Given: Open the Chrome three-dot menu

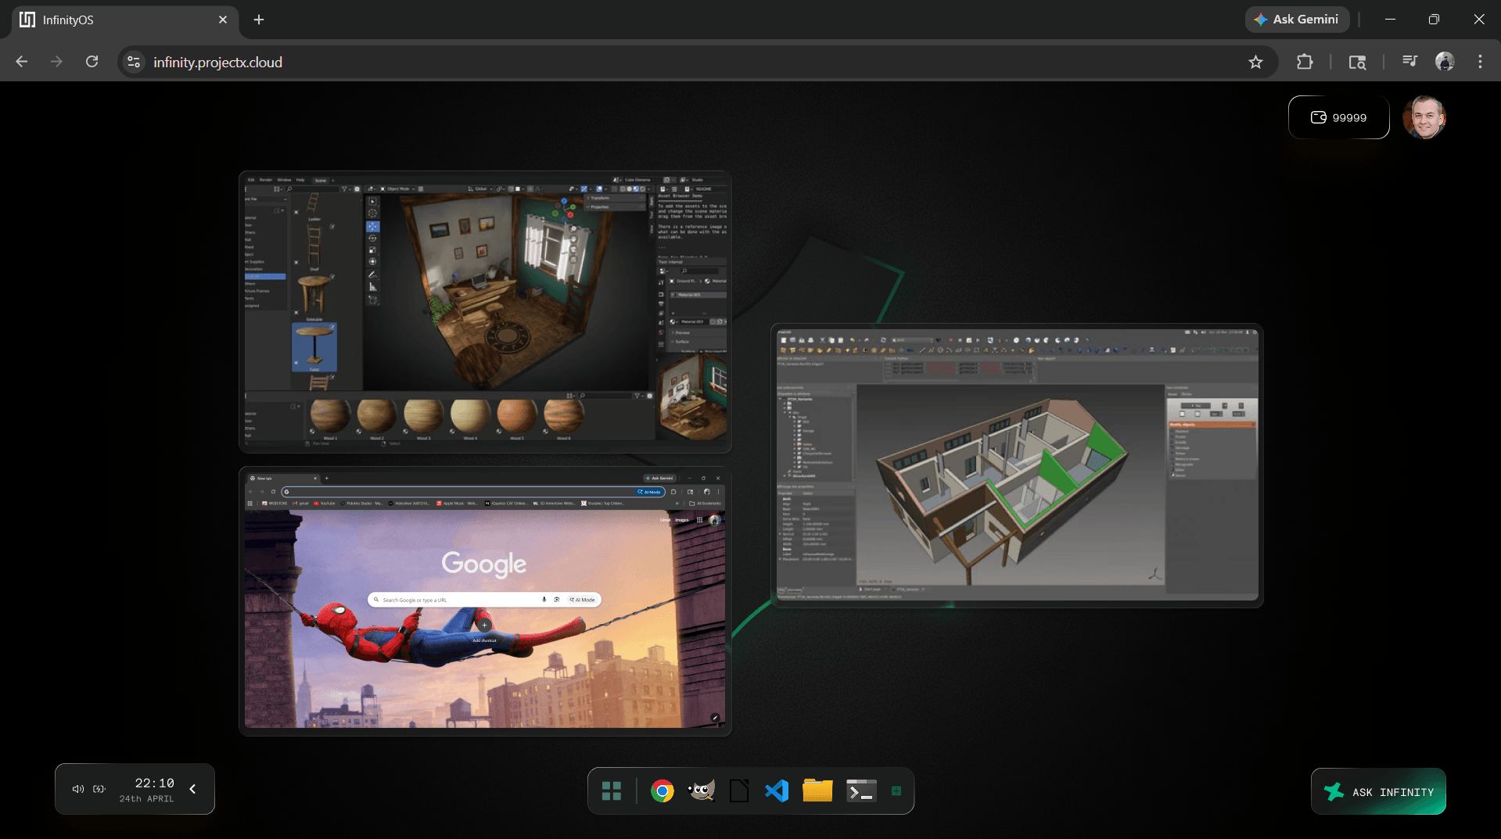Looking at the screenshot, I should (1480, 62).
